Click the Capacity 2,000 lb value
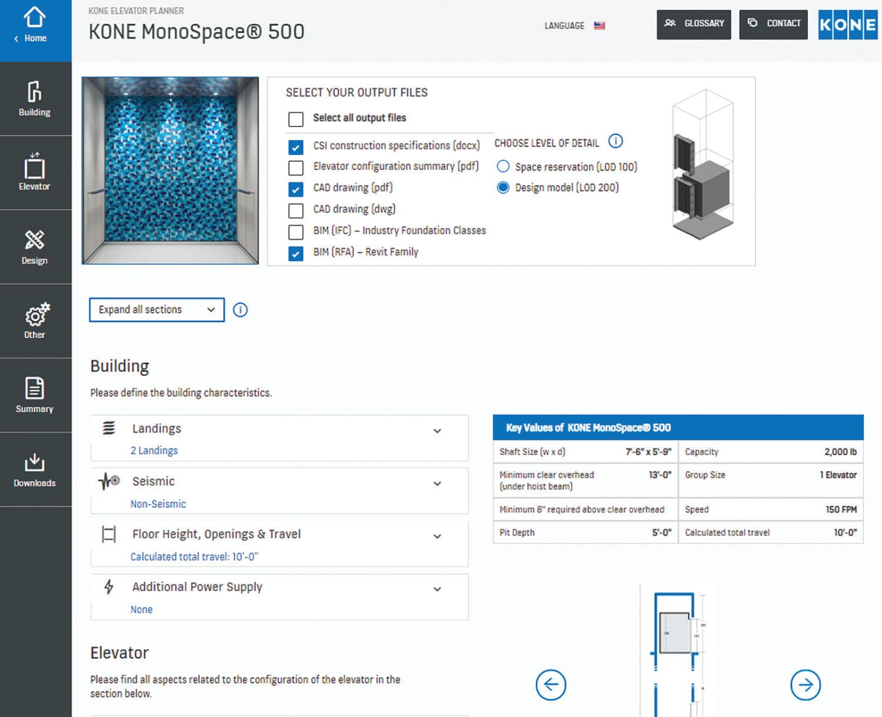Image resolution: width=882 pixels, height=717 pixels. pos(840,452)
